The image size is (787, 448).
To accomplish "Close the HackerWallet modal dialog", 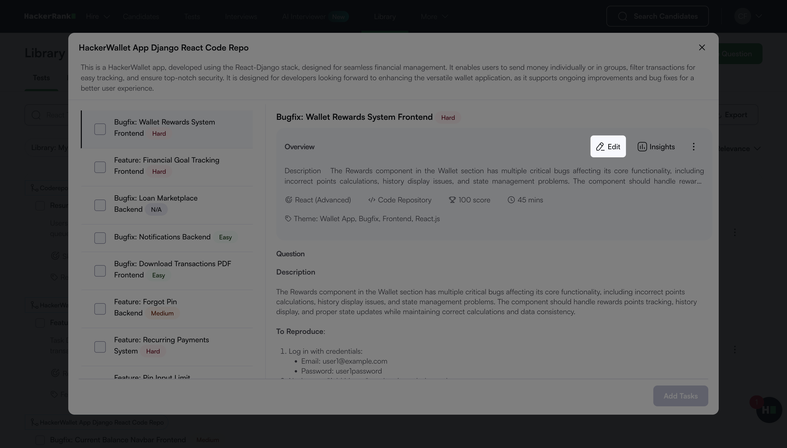I will [x=702, y=47].
